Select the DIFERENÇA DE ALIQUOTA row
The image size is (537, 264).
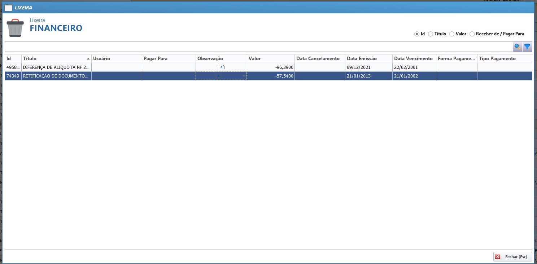(56, 67)
